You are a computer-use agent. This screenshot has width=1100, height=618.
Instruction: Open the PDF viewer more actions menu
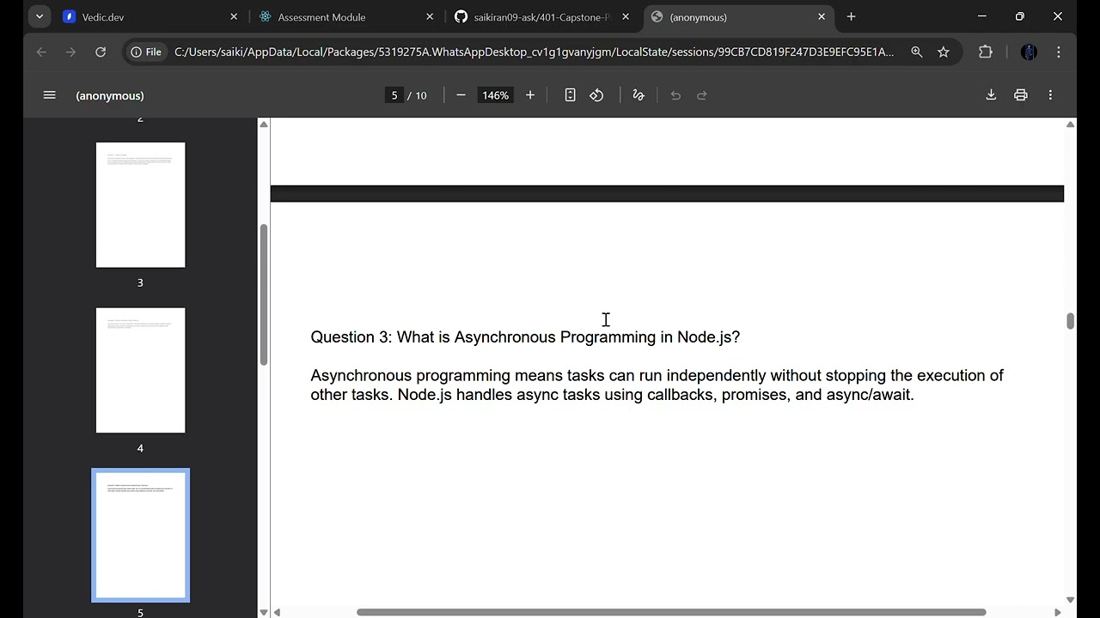click(x=1050, y=95)
